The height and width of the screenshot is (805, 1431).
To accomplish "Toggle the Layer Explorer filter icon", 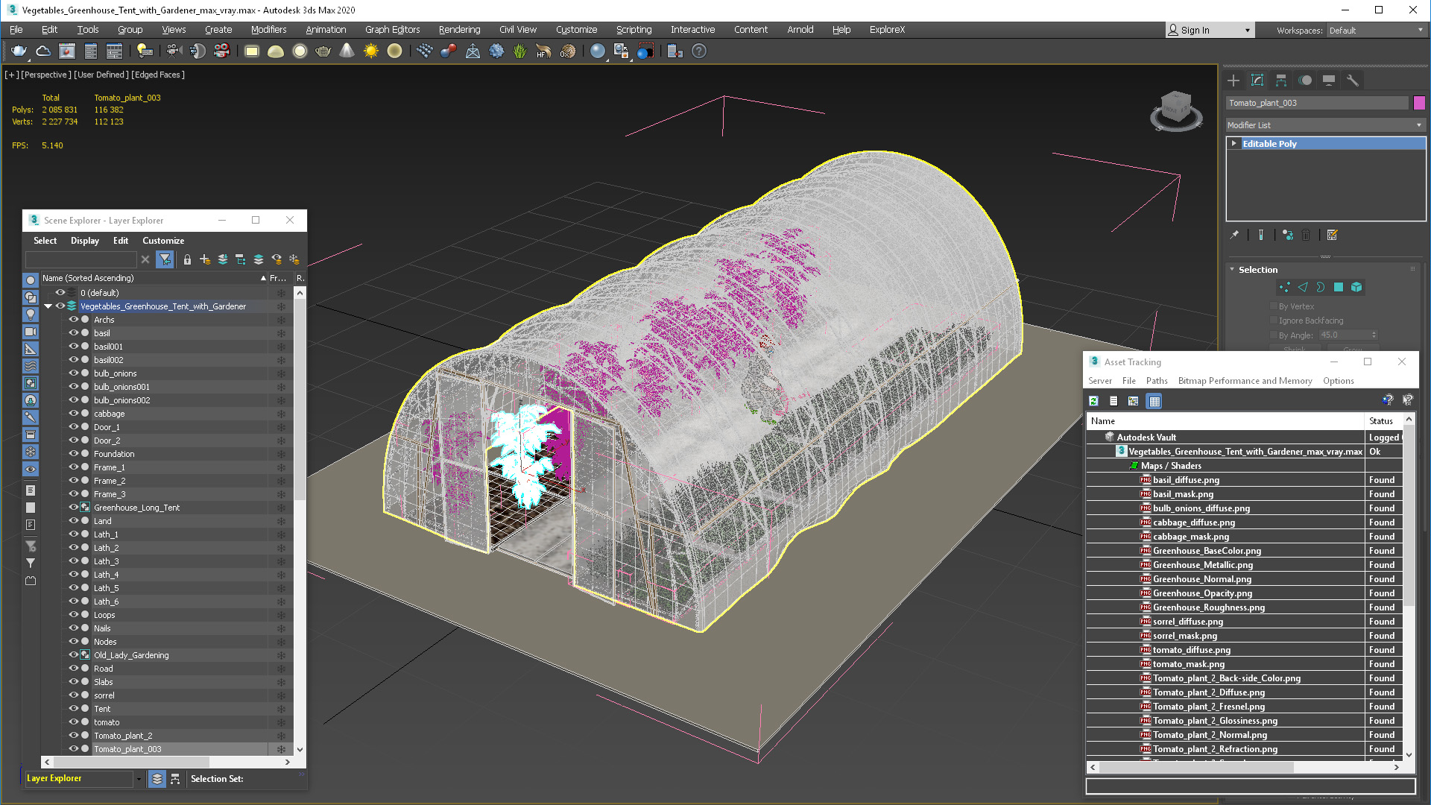I will (166, 259).
